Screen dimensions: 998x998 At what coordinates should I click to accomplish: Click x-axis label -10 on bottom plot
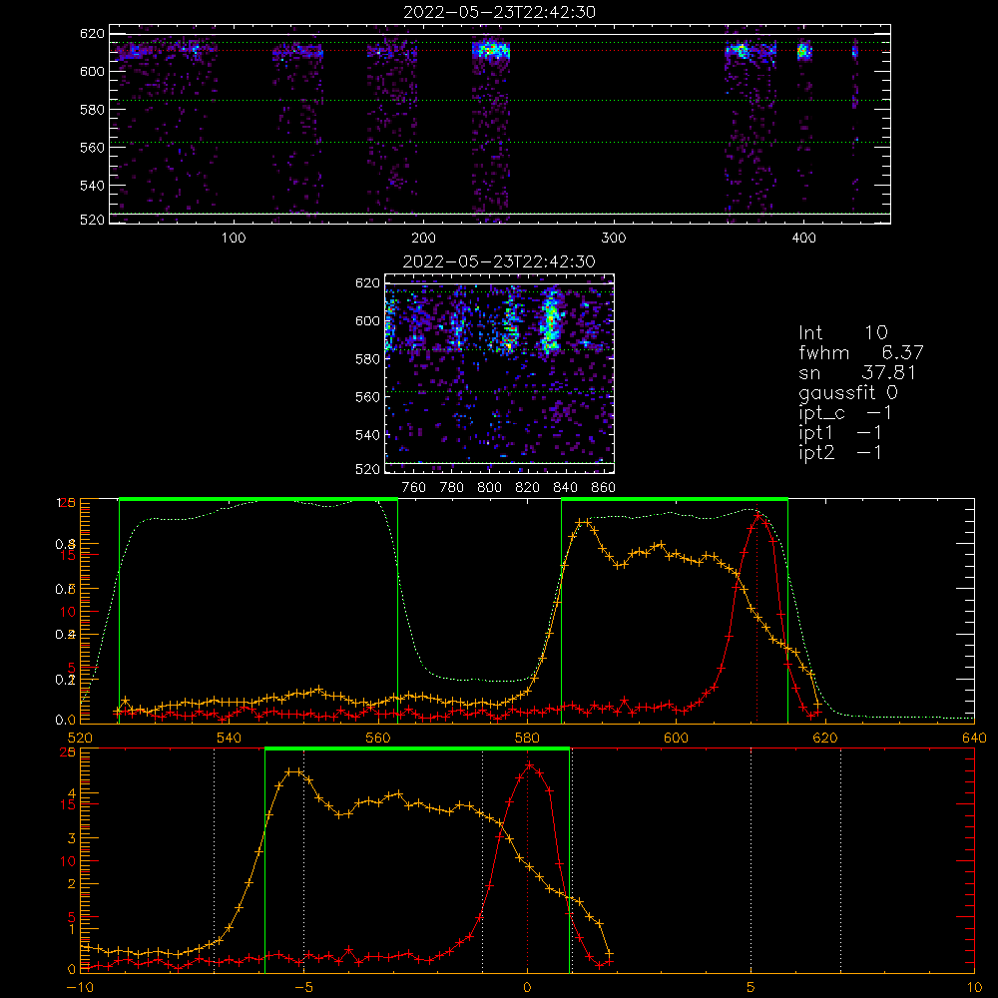(80, 987)
